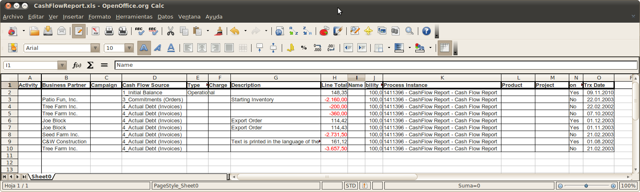Send document as e-mail icon
This screenshot has height=192, width=640.
(62, 31)
